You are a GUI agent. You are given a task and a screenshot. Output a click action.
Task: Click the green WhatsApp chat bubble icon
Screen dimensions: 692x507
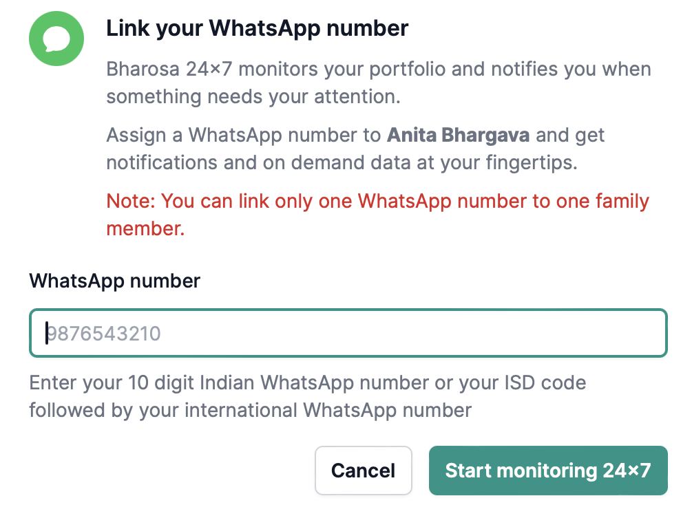tap(56, 39)
